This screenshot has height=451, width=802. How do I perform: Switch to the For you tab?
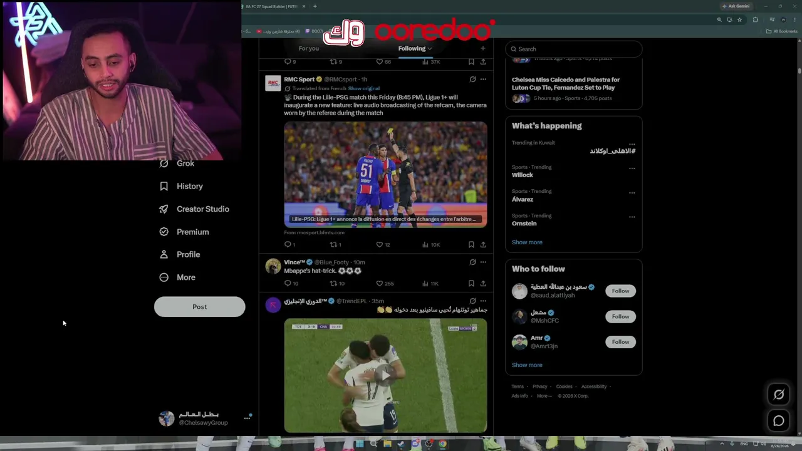308,48
